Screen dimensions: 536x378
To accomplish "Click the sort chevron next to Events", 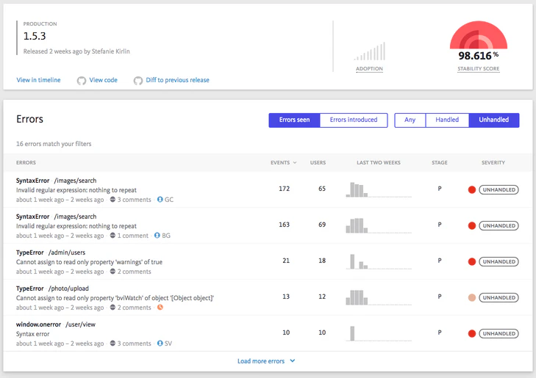I will pyautogui.click(x=295, y=163).
